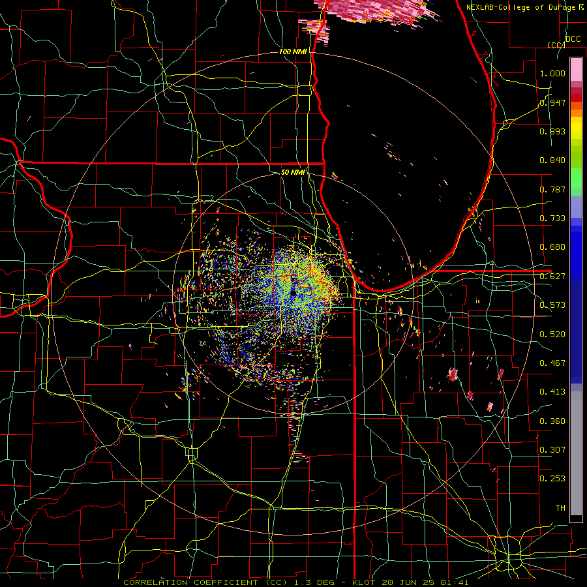The width and height of the screenshot is (587, 587).
Task: Pick the pink segment atop the color bar
Action: pos(576,69)
